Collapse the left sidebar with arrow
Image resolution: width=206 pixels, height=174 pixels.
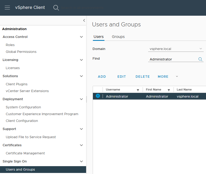click(84, 20)
